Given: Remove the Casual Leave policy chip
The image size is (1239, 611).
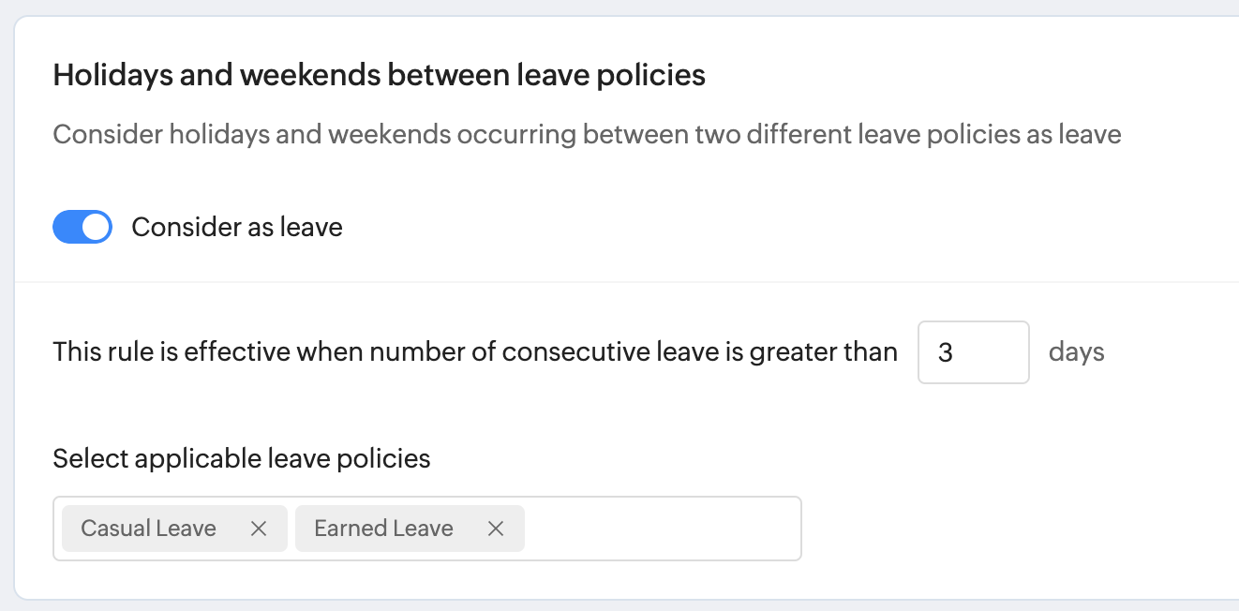Looking at the screenshot, I should pyautogui.click(x=259, y=529).
